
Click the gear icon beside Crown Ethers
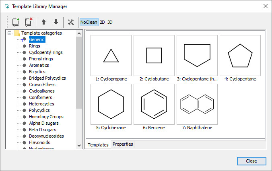pos(24,84)
